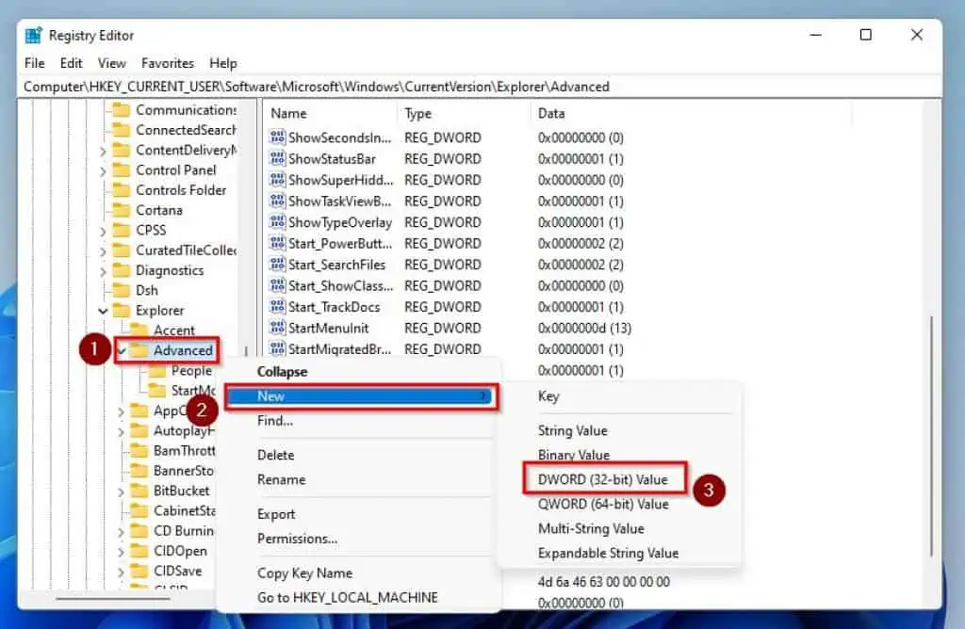
Task: Expand the CD Burning key chevron
Action: pyautogui.click(x=119, y=530)
